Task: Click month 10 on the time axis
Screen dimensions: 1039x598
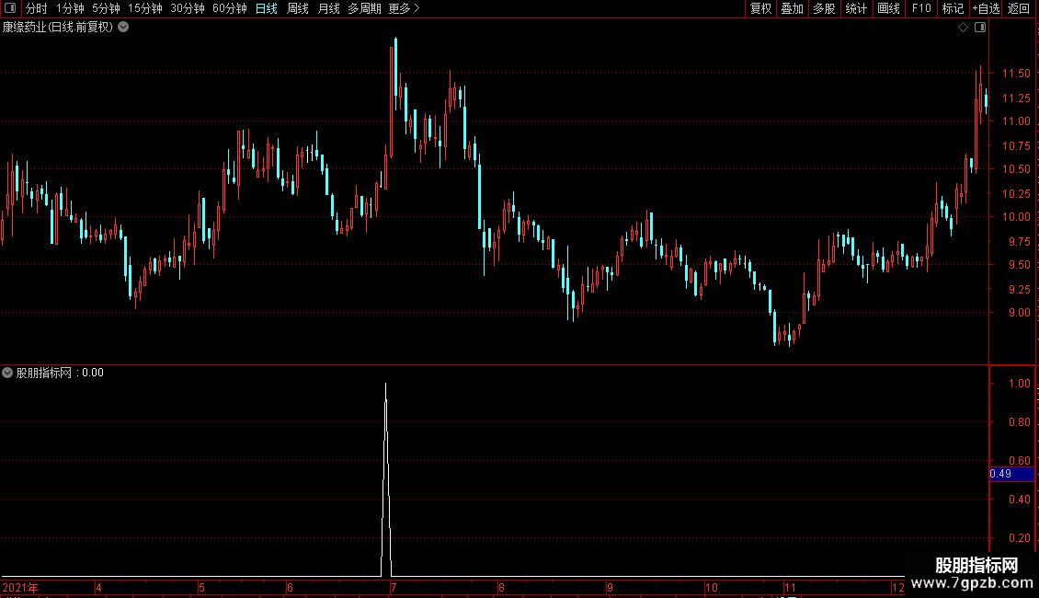Action: tap(711, 588)
